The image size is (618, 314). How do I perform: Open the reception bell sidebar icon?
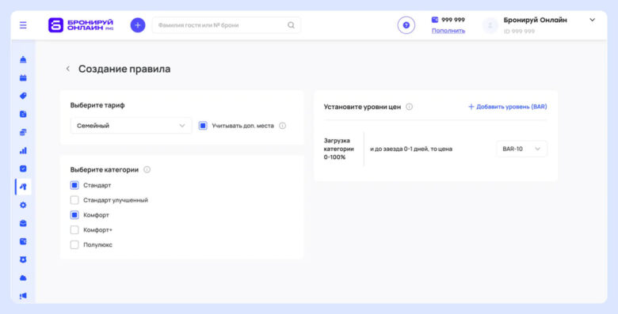pos(23,60)
